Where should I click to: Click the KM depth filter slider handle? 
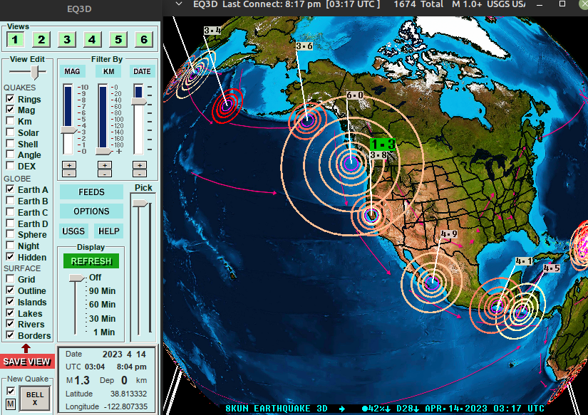coord(103,152)
